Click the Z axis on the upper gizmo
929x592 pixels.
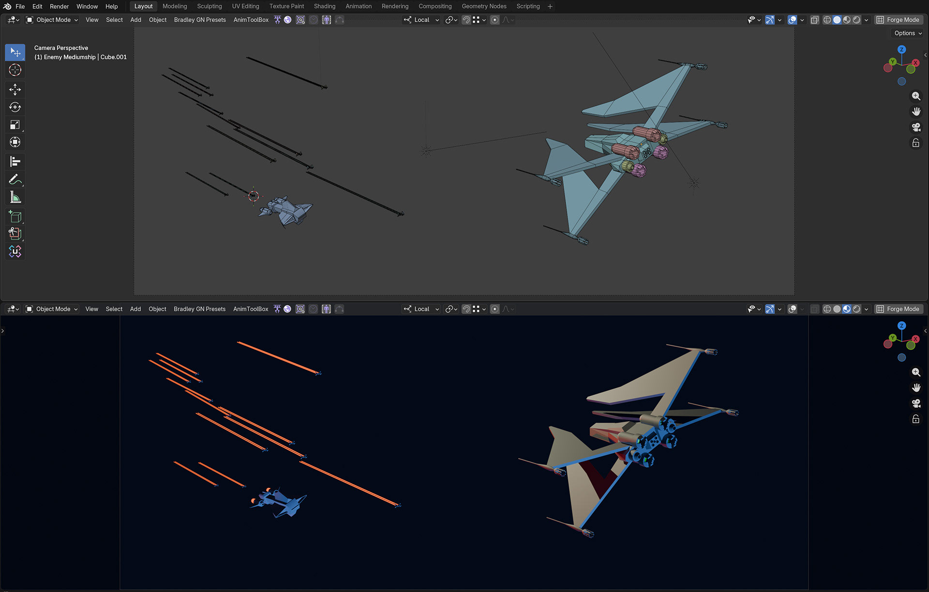click(x=901, y=49)
